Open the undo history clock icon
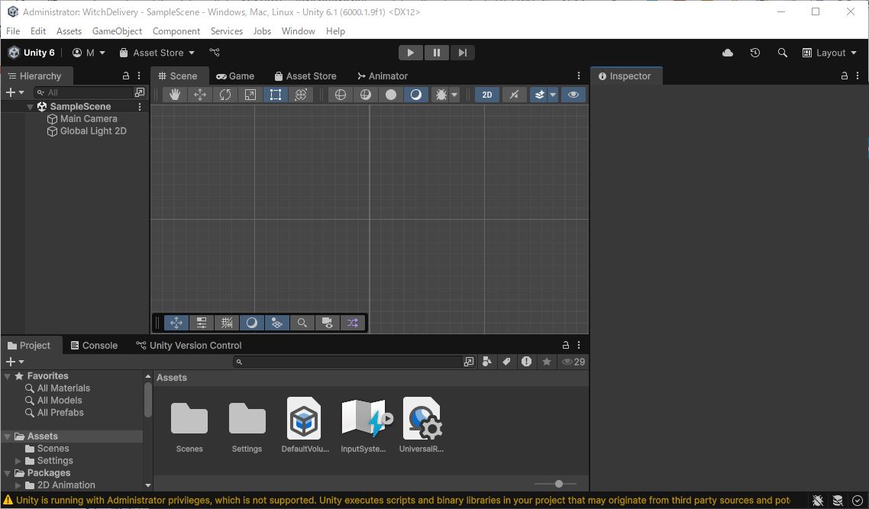Screen dimensions: 869x509 click(754, 53)
